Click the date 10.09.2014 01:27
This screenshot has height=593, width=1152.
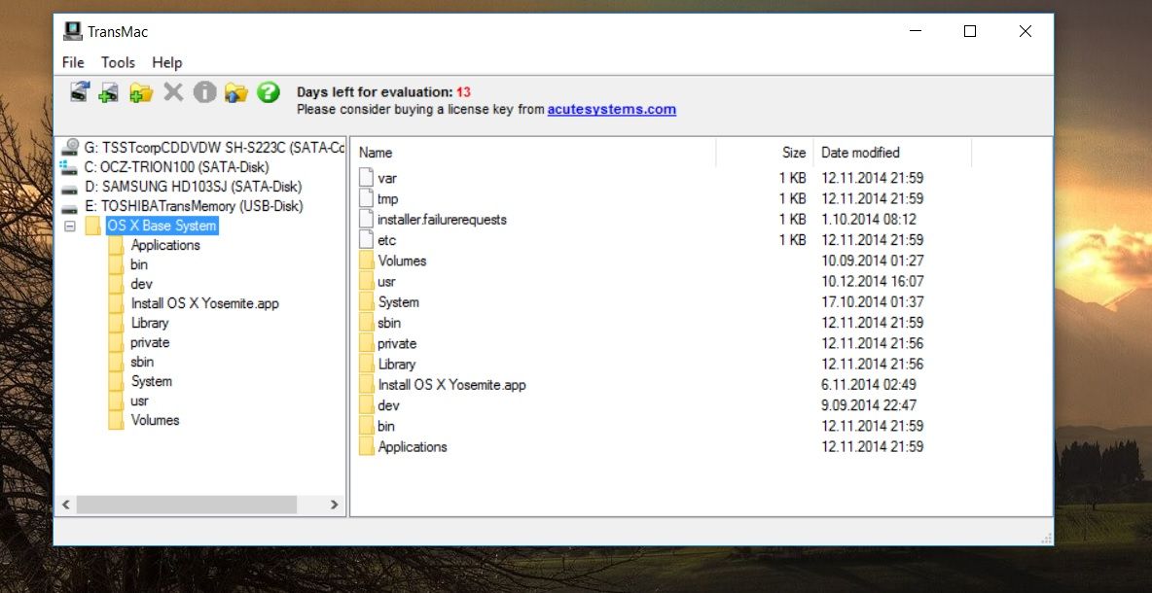[872, 261]
